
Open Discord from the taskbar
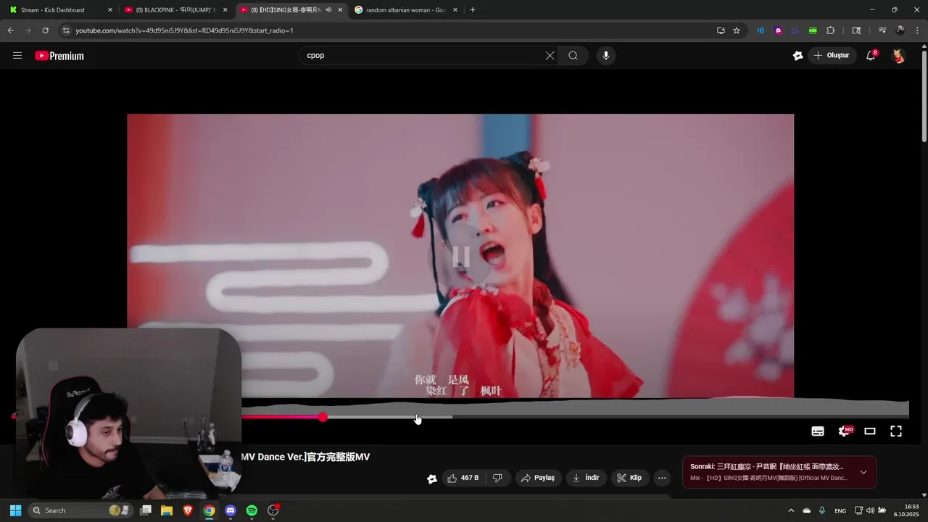tap(231, 510)
